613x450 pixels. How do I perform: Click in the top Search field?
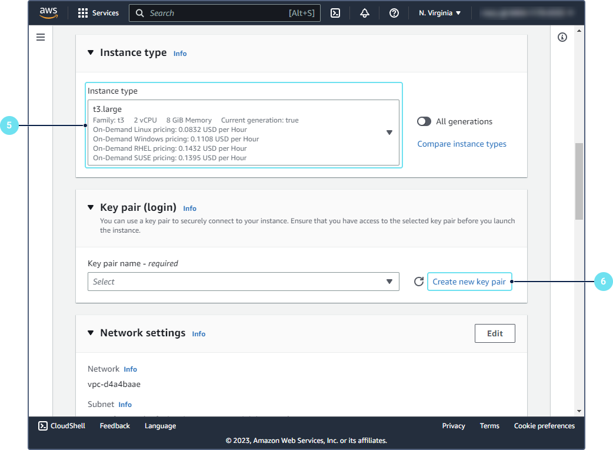click(x=218, y=13)
